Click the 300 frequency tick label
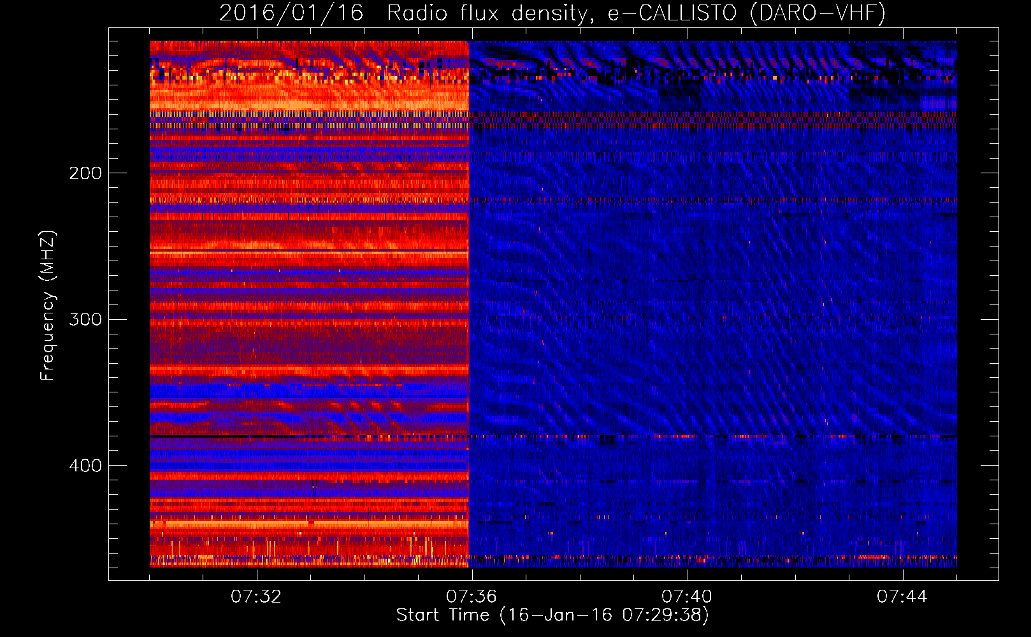Image resolution: width=1031 pixels, height=637 pixels. [x=85, y=319]
